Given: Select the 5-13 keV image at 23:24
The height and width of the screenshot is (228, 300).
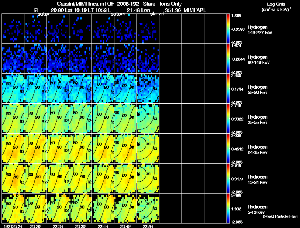Looking at the screenshot, I should [13, 209].
